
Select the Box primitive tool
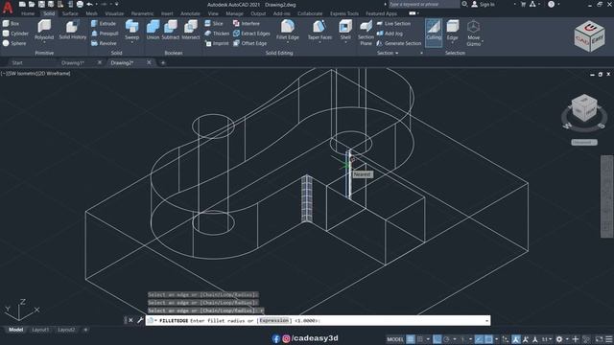coord(11,23)
